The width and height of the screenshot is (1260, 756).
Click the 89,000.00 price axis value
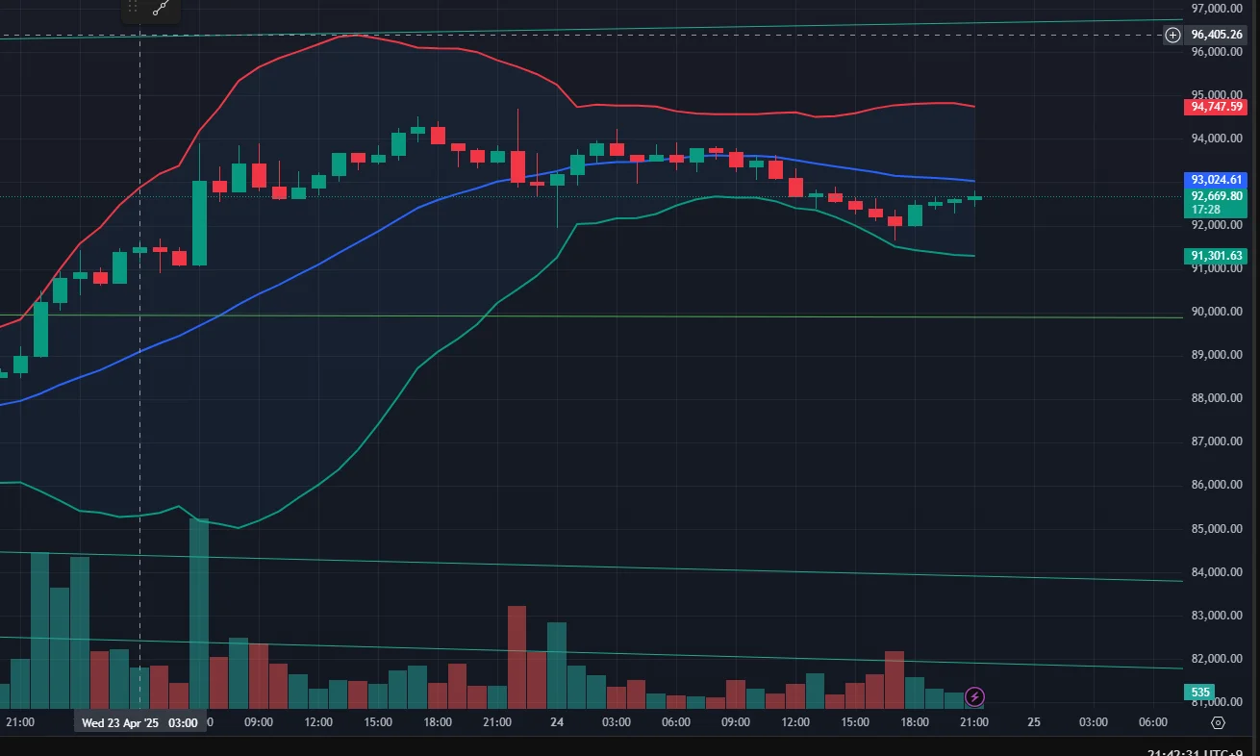(1217, 355)
